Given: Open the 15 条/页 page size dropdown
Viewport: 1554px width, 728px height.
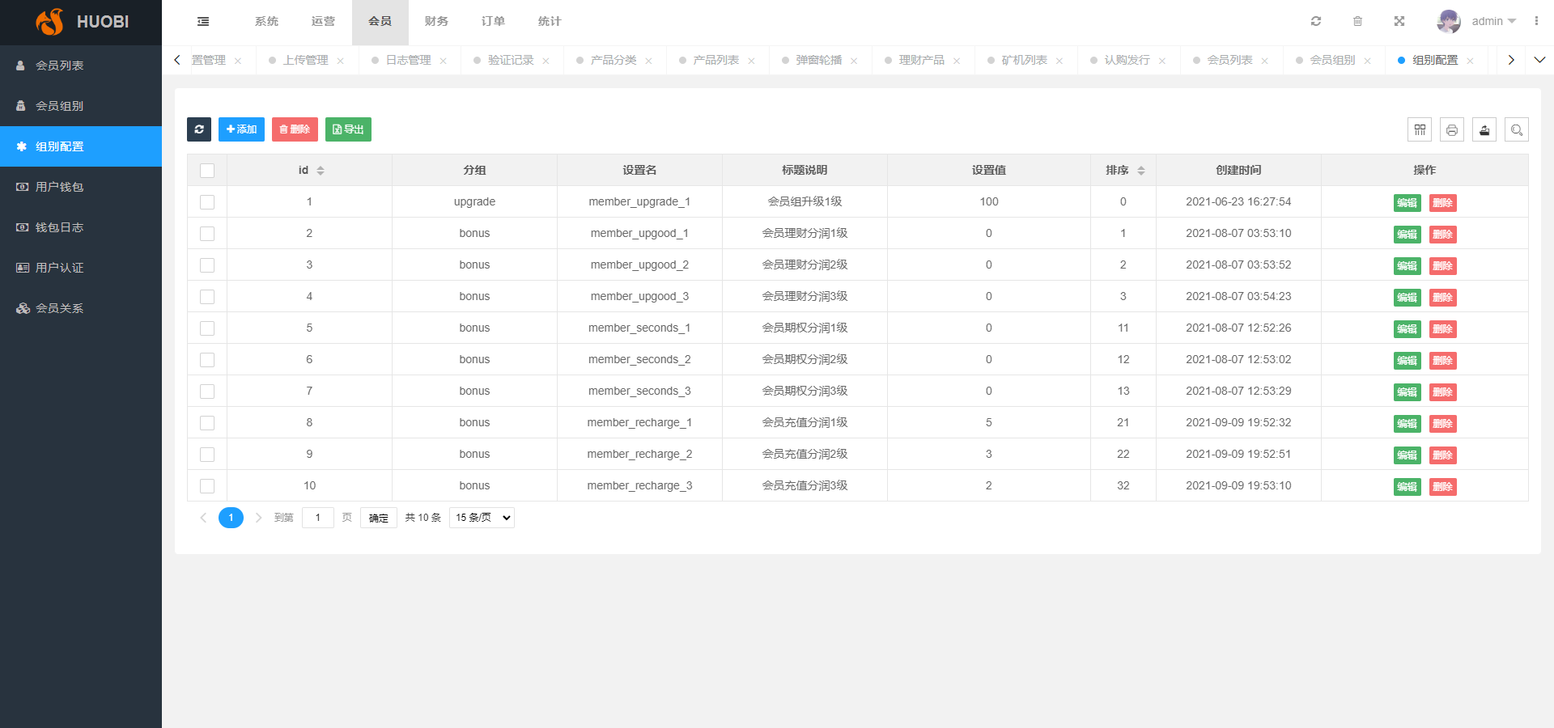Looking at the screenshot, I should pos(482,518).
